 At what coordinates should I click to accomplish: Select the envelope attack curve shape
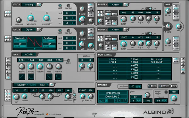click(x=22, y=77)
